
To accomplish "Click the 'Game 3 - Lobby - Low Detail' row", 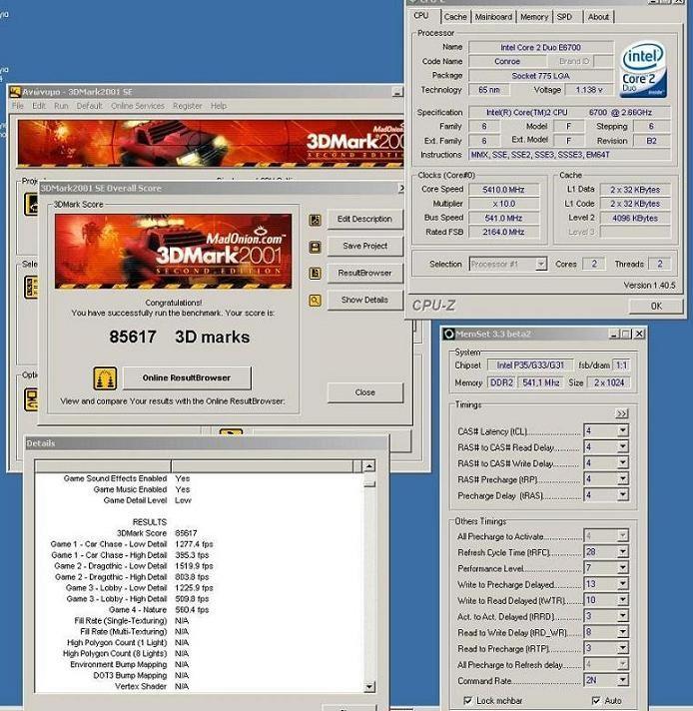I will (139, 587).
